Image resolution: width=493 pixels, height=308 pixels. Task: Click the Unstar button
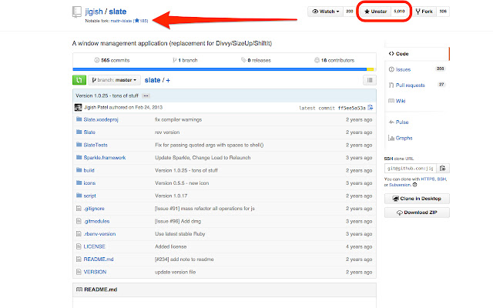[x=375, y=12]
